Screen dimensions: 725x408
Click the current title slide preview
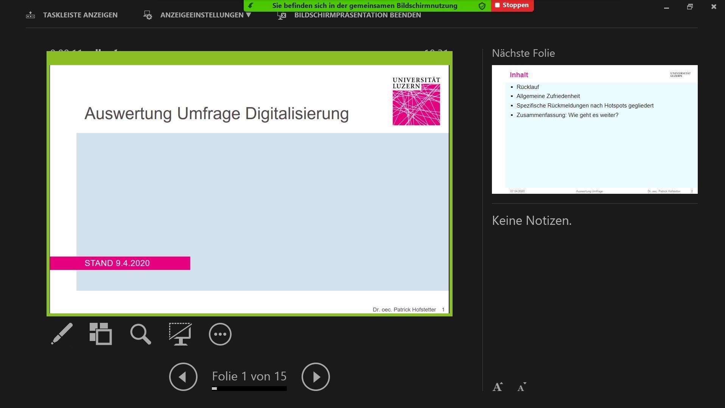(249, 188)
